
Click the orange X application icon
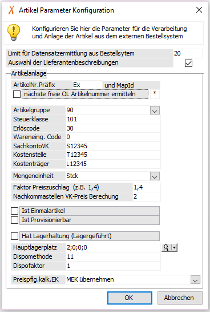[11, 10]
